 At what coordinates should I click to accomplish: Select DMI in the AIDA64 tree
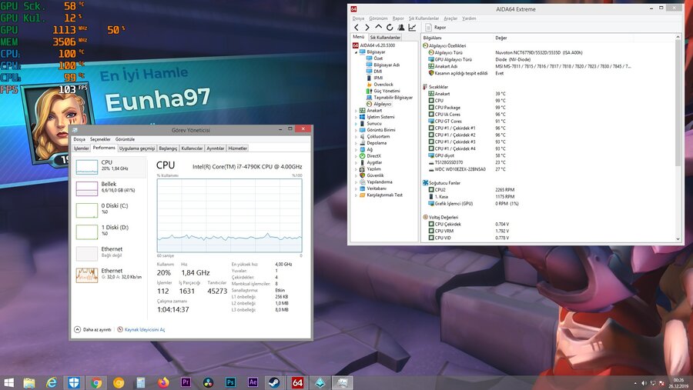[377, 72]
